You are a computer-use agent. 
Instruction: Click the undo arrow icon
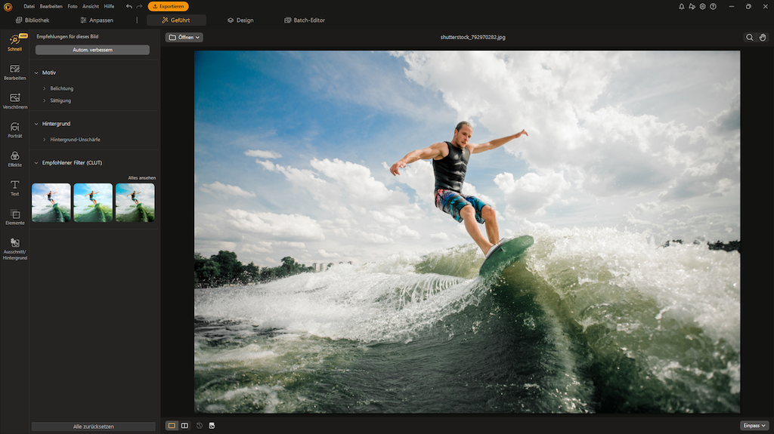[x=128, y=7]
